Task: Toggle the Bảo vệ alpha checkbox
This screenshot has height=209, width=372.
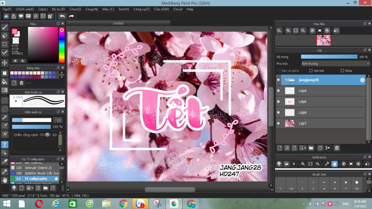Action: coord(279,71)
